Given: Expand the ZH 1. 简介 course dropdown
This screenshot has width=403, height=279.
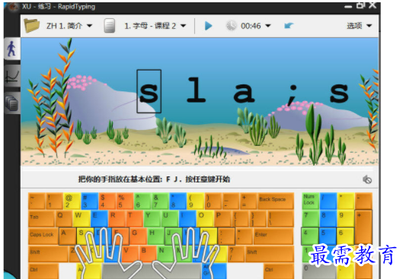Looking at the screenshot, I should [89, 26].
